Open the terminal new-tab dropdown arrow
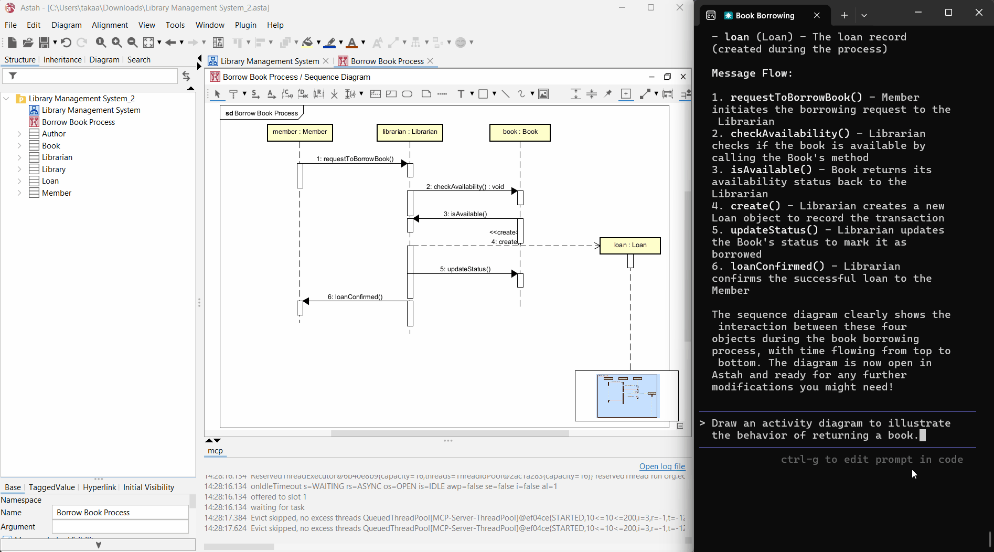994x552 pixels. [x=864, y=15]
